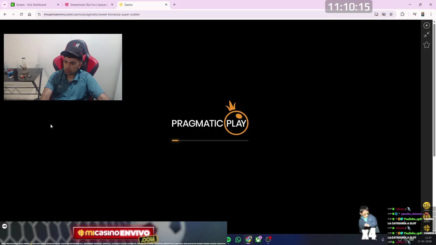Click the microphone icon in system tray

(383, 240)
